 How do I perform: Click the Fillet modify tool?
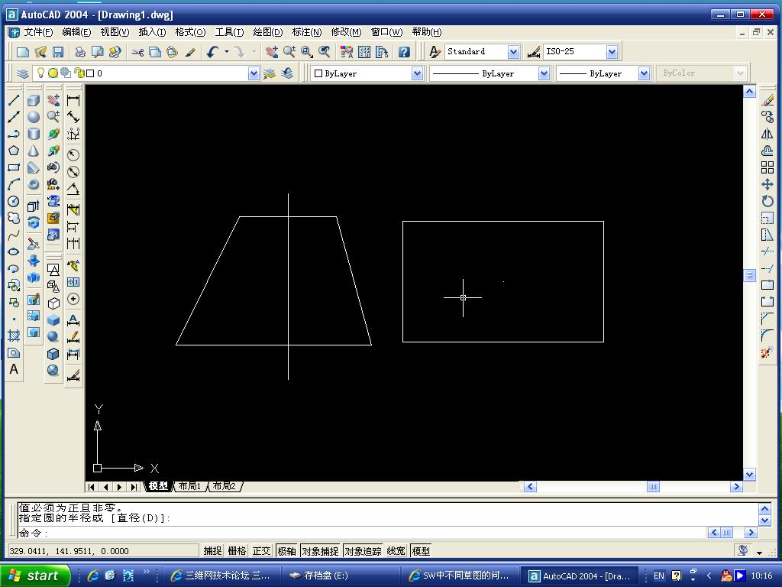click(x=767, y=336)
